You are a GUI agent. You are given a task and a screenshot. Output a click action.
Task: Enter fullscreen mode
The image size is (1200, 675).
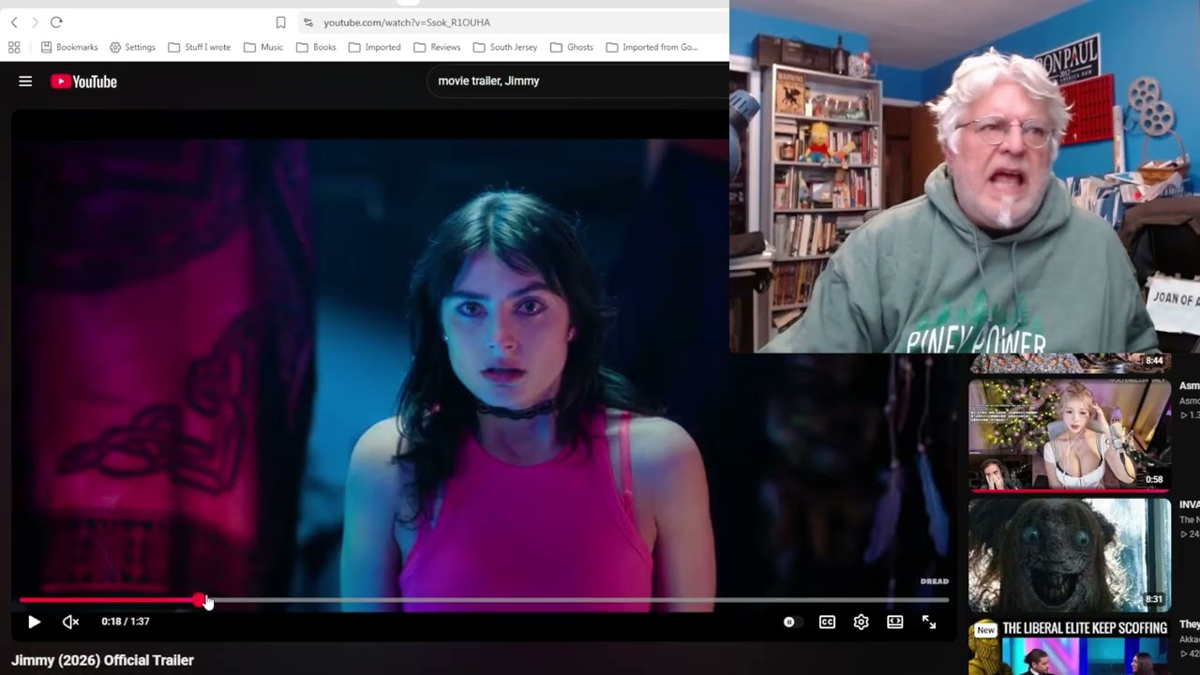(929, 622)
